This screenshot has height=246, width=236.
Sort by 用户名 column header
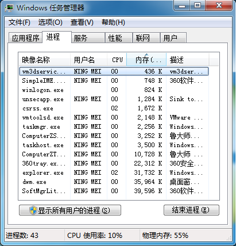click(88, 60)
